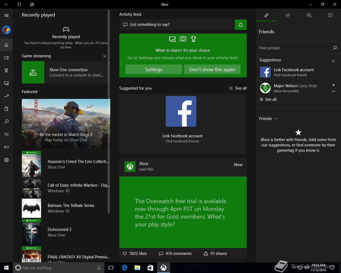Click the left pane vertical scrollbar
This screenshot has height=273, width=341.
(108, 111)
